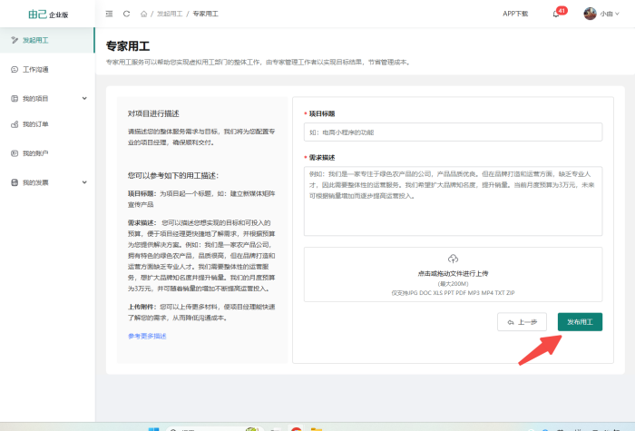Click the 发布用工 button
The width and height of the screenshot is (635, 431).
click(580, 322)
